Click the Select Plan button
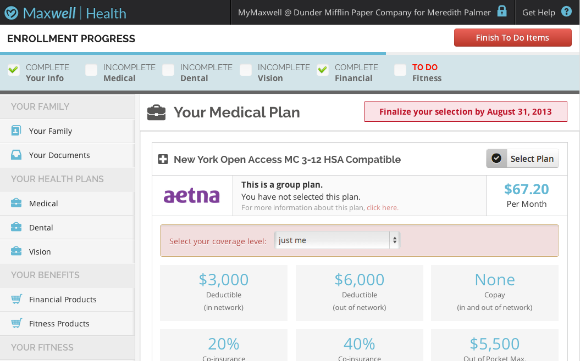This screenshot has width=580, height=361. [x=522, y=159]
